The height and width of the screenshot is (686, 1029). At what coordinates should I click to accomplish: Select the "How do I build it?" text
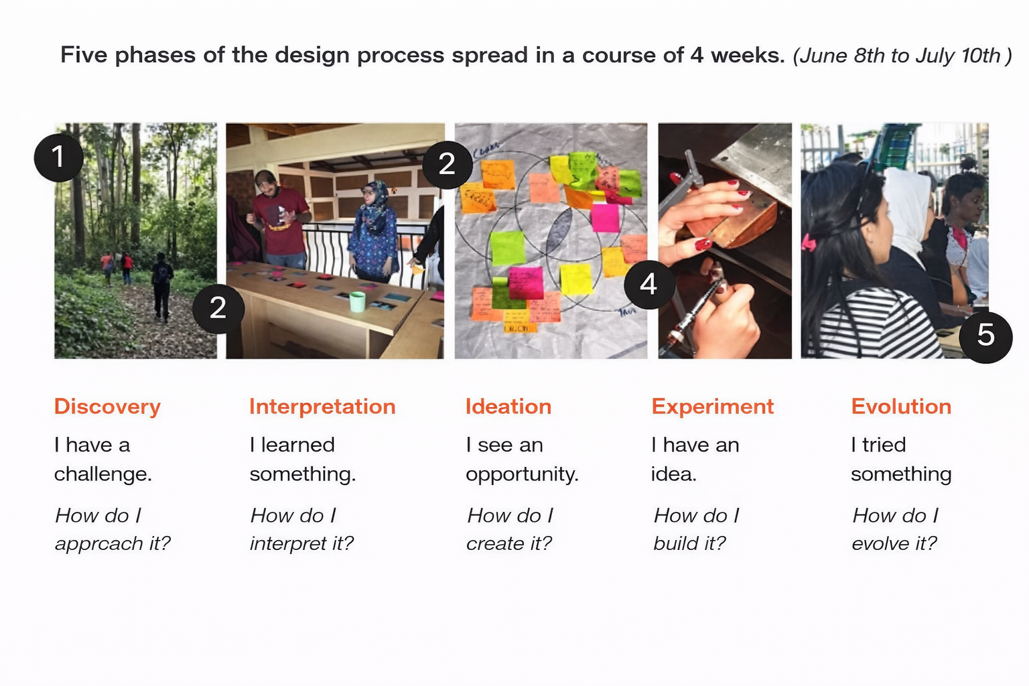point(696,529)
